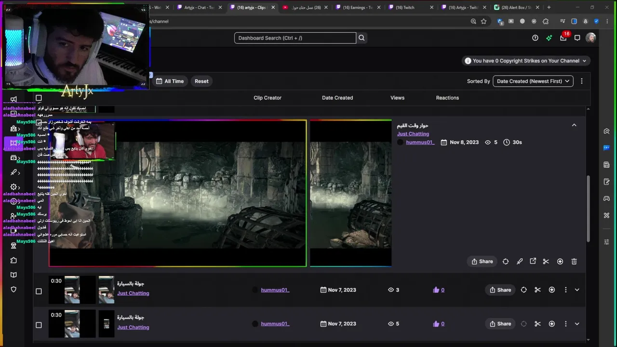The image size is (617, 347).
Task: Click the browser bookmark star icon
Action: click(x=483, y=21)
